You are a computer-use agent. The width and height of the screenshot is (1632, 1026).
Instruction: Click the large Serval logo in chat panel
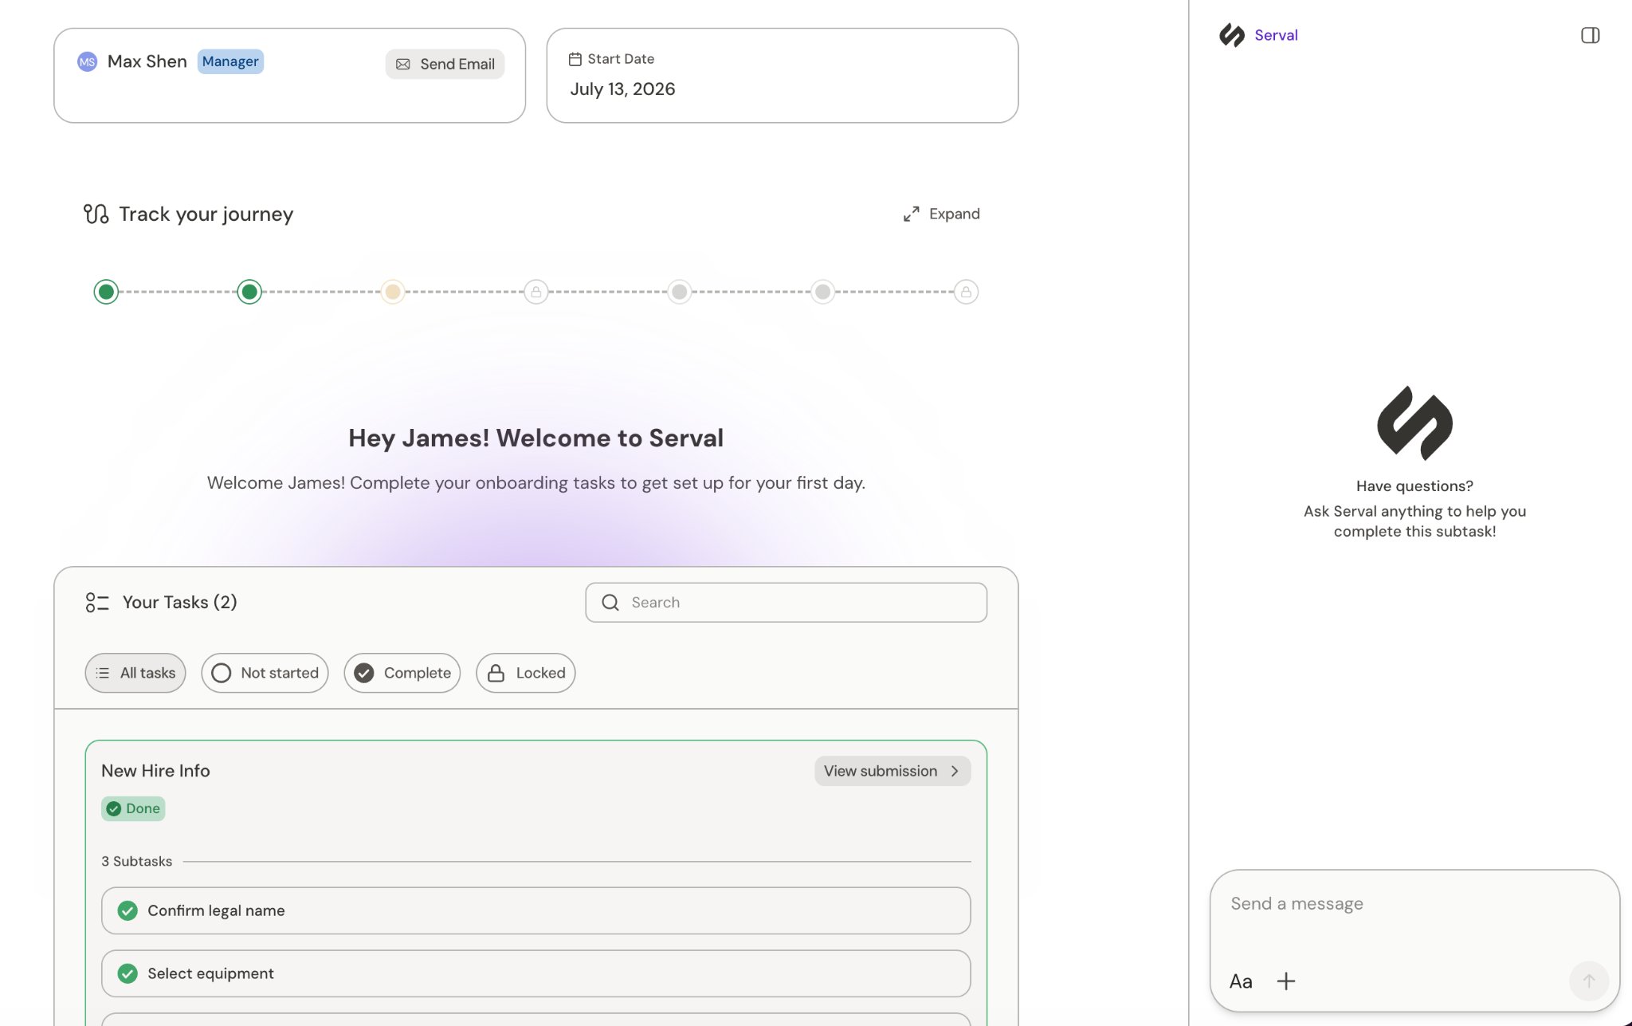tap(1414, 423)
